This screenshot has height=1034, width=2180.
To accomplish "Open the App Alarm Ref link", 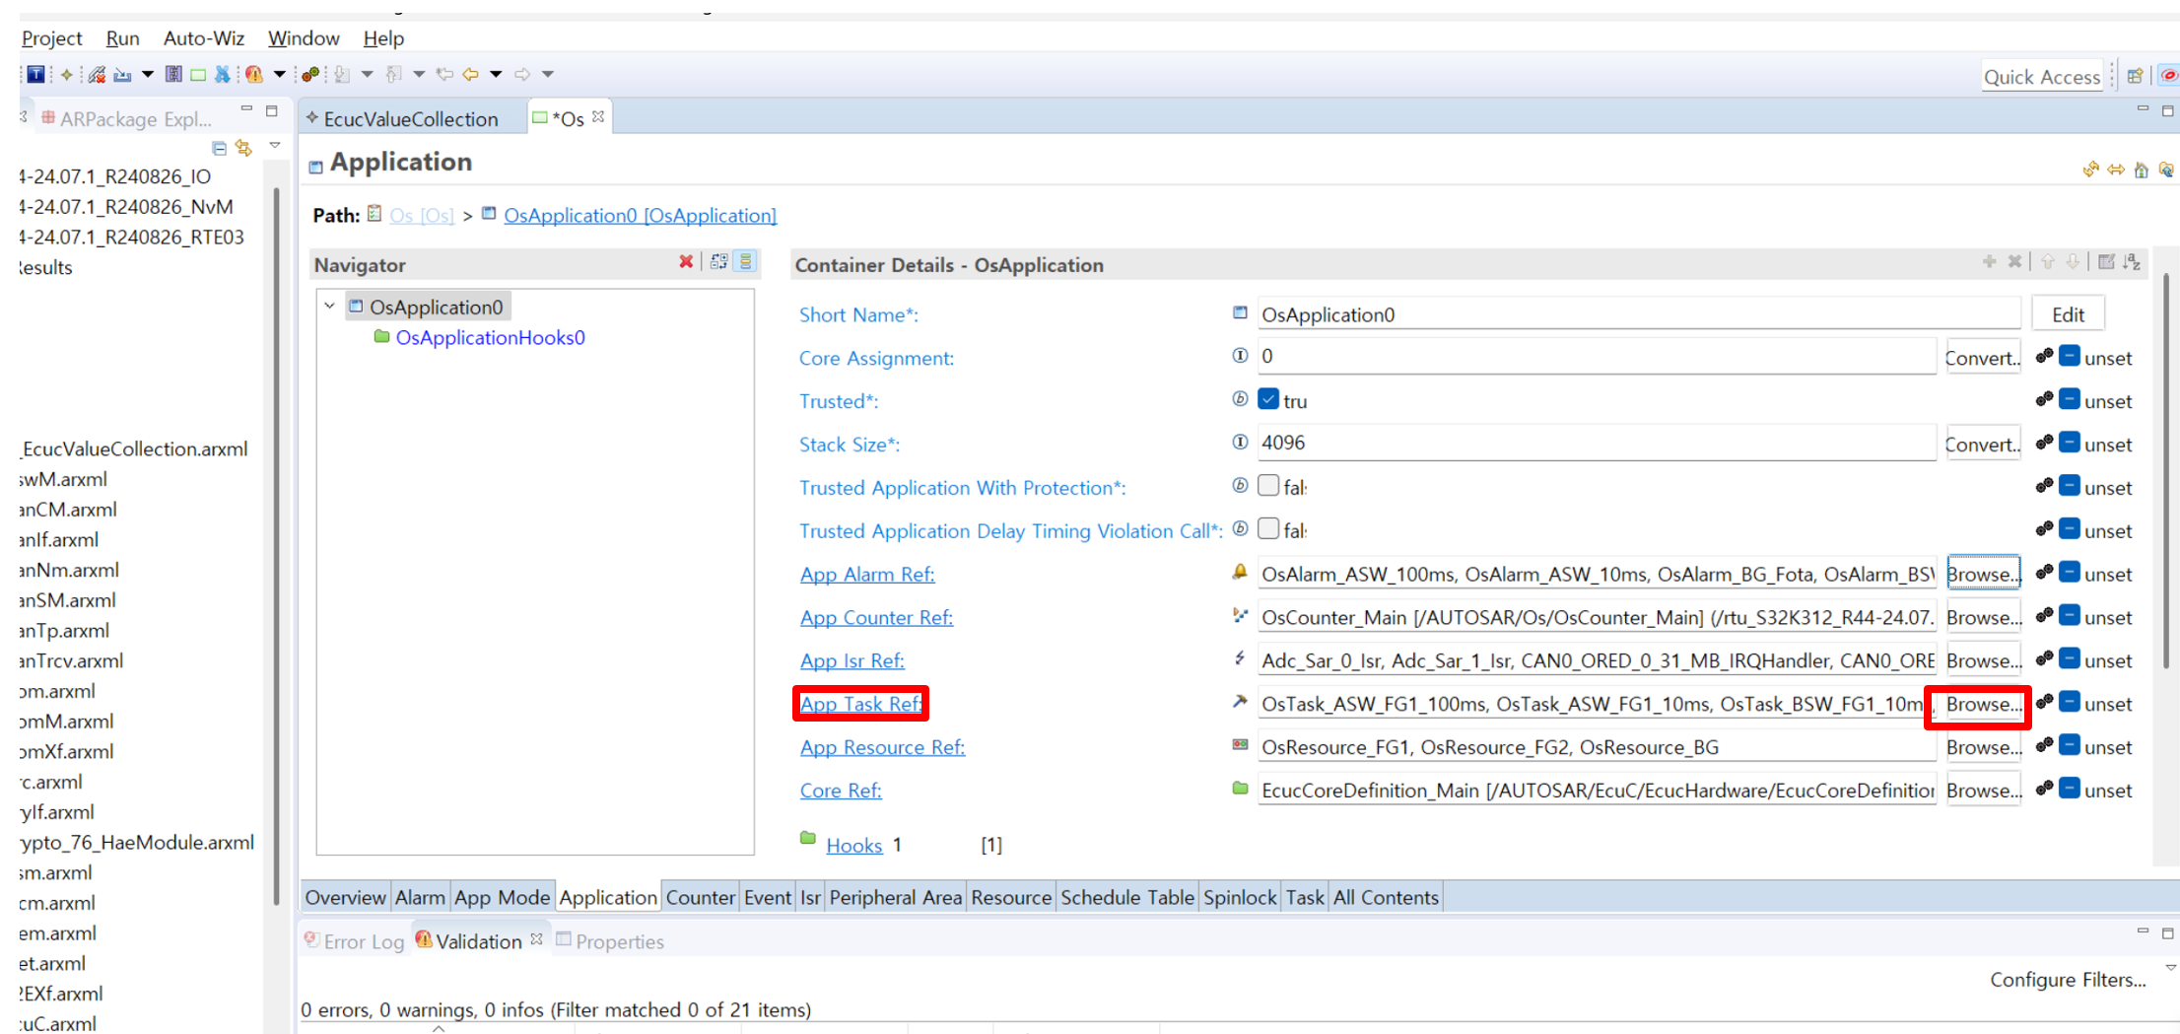I will click(866, 575).
